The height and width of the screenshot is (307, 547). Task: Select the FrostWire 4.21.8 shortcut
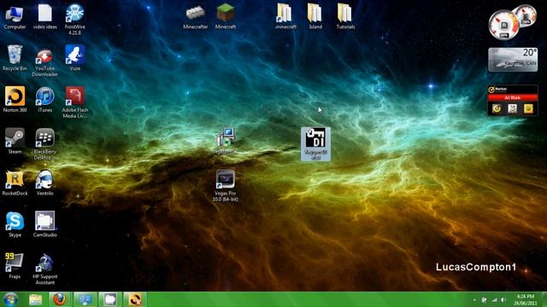pos(74,19)
